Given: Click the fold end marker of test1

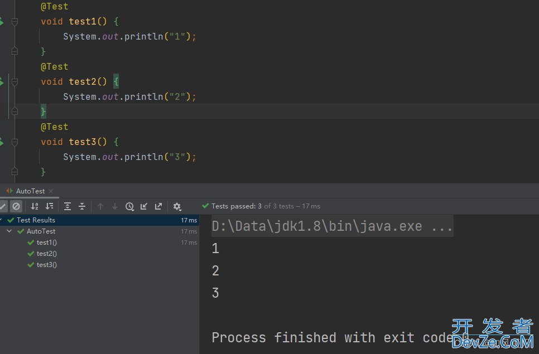Looking at the screenshot, I should tap(15, 51).
